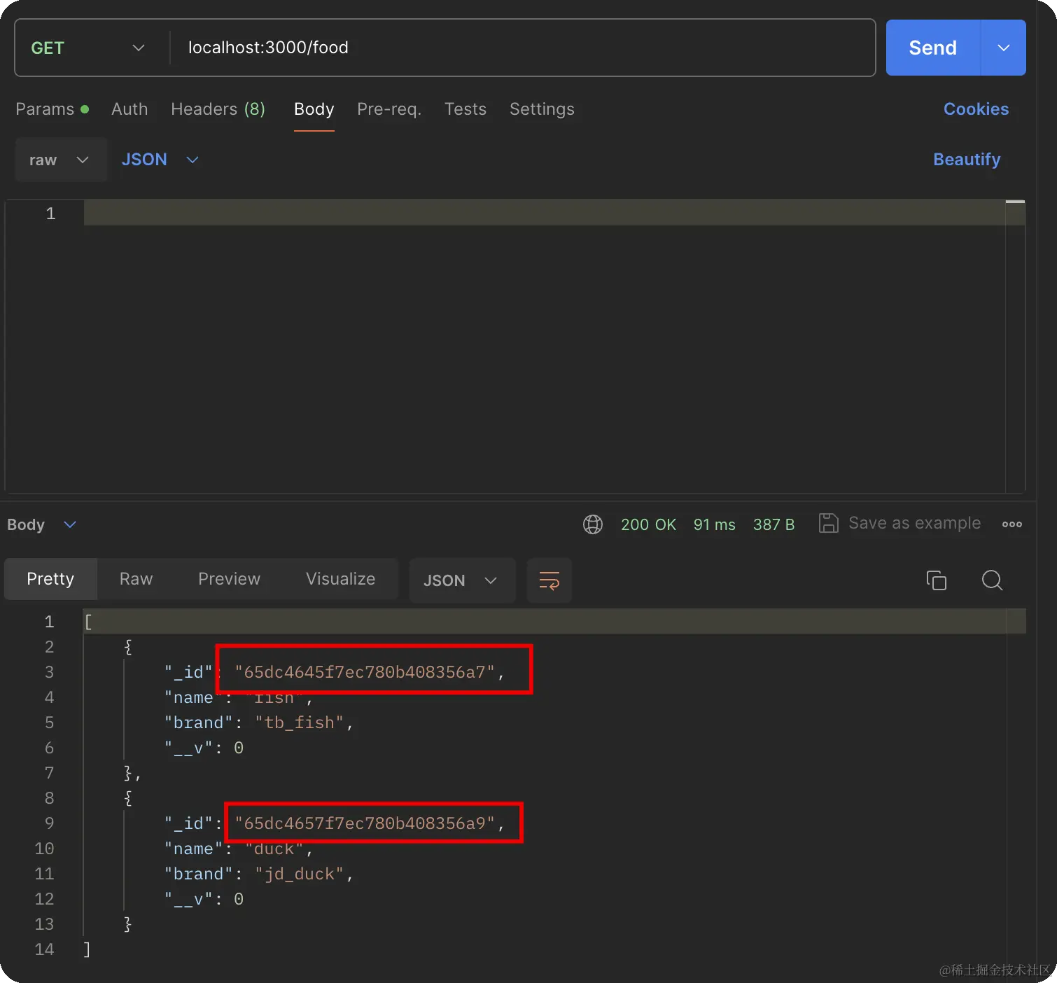Viewport: 1057px width, 983px height.
Task: Open the GET method dropdown
Action: click(88, 48)
